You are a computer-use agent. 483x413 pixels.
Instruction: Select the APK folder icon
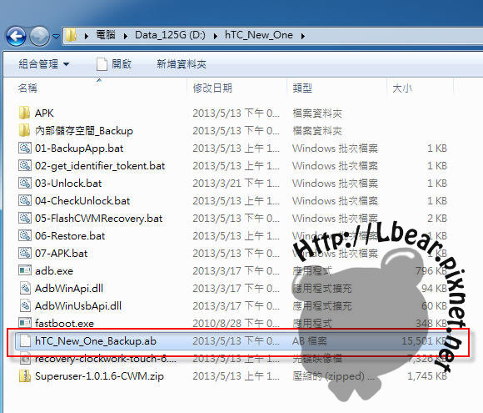(25, 113)
